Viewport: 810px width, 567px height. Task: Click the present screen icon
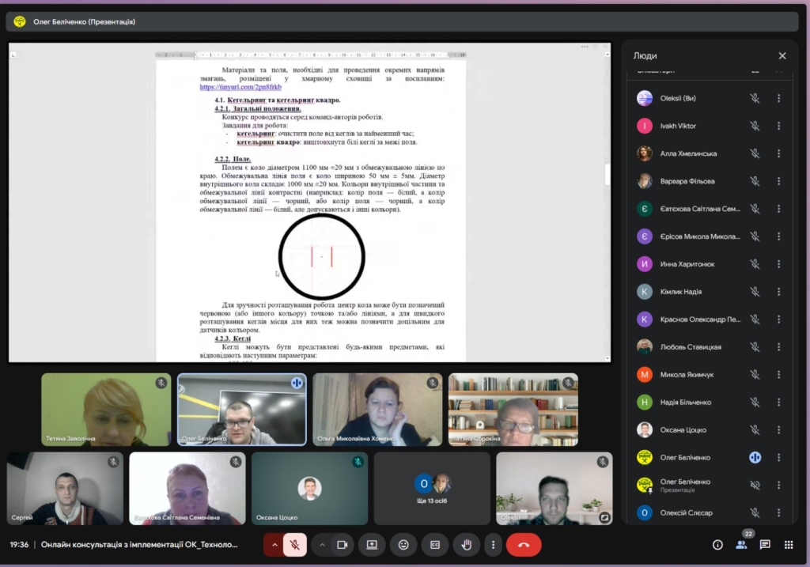[x=372, y=545]
